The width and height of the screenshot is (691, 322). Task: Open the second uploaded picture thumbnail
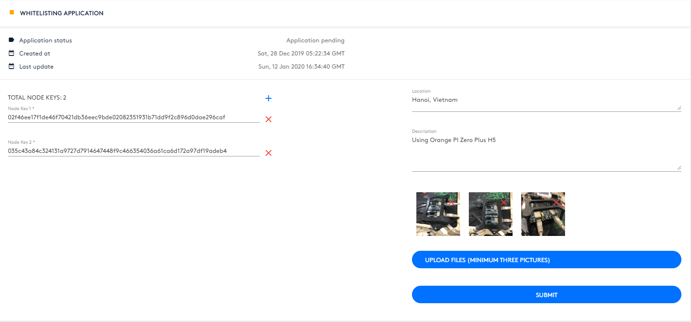click(x=491, y=214)
